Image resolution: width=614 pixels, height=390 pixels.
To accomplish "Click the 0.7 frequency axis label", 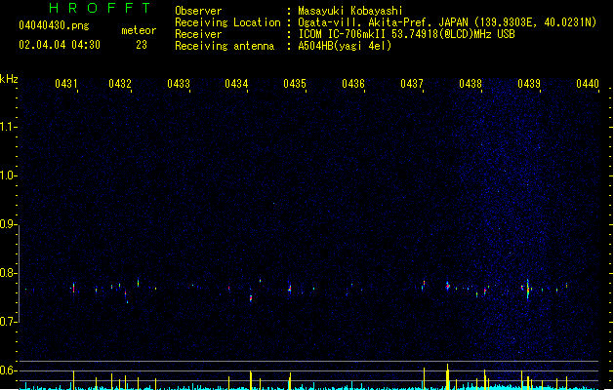I will [7, 322].
